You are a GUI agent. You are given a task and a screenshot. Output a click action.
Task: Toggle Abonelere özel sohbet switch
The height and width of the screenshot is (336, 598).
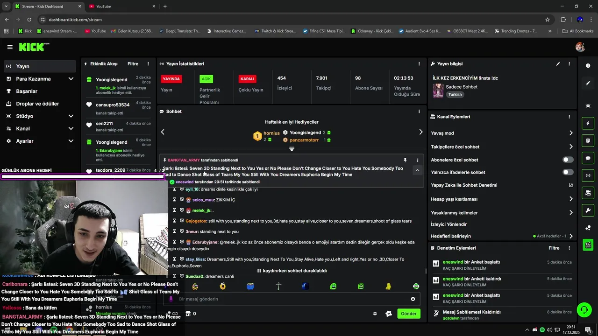click(x=568, y=160)
